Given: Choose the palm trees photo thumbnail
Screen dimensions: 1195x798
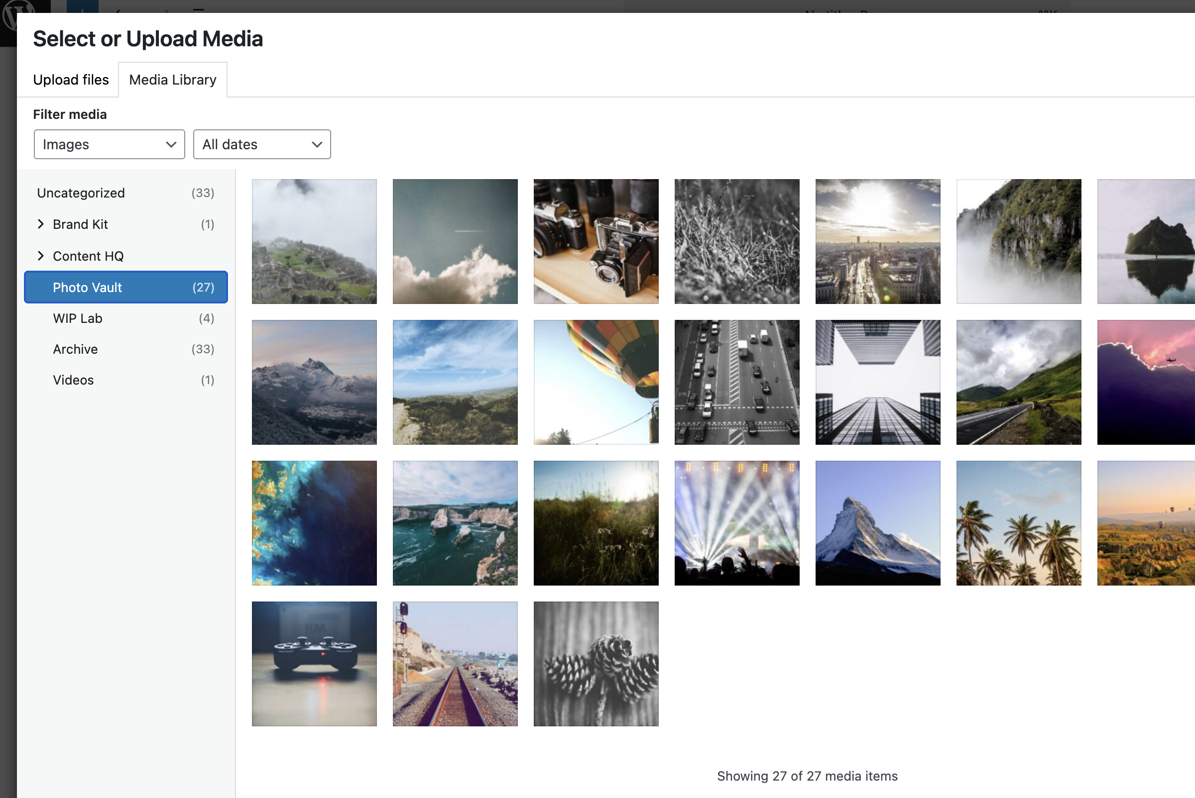Looking at the screenshot, I should point(1018,523).
